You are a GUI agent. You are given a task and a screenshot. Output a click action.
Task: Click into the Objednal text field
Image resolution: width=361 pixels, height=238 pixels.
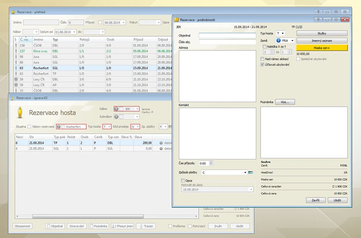click(x=227, y=36)
